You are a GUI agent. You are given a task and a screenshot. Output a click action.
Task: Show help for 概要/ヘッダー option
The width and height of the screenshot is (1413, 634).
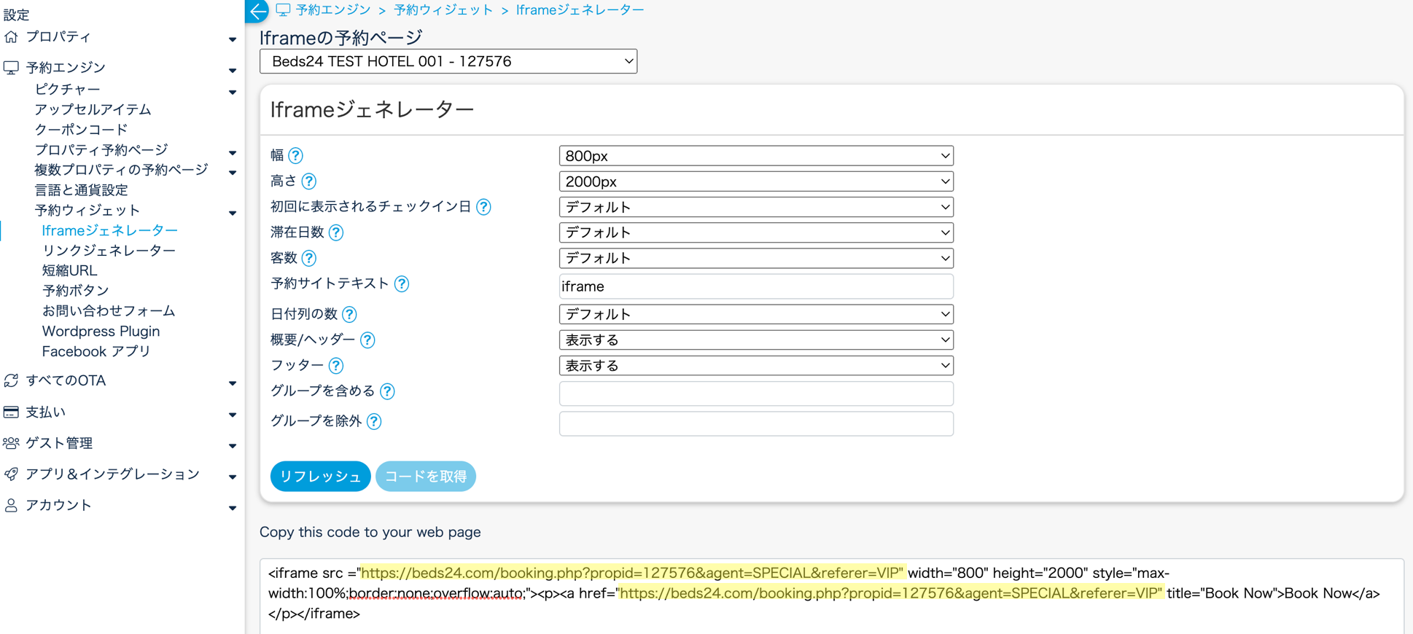click(367, 340)
